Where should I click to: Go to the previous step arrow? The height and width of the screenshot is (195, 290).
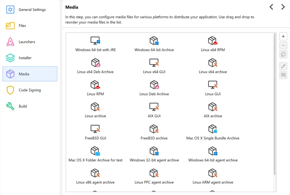pyautogui.click(x=271, y=7)
